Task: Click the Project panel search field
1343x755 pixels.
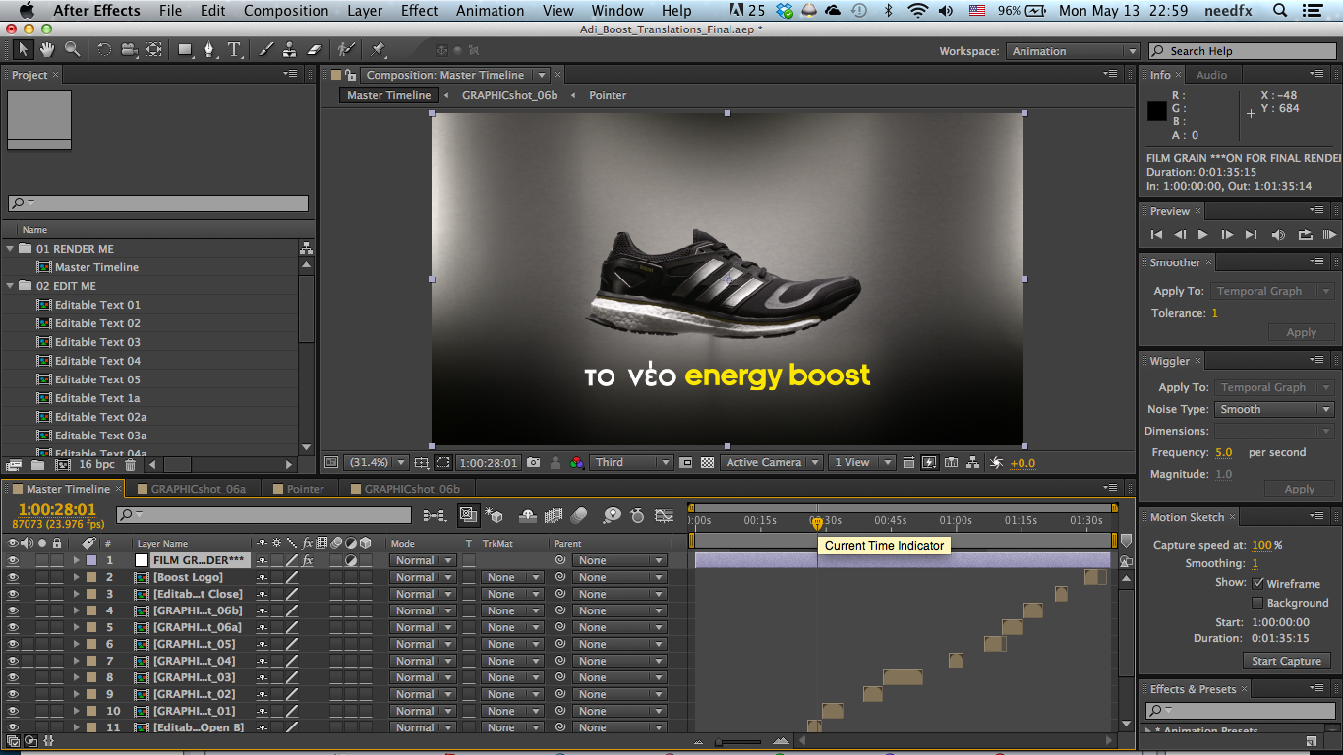Action: click(x=158, y=203)
